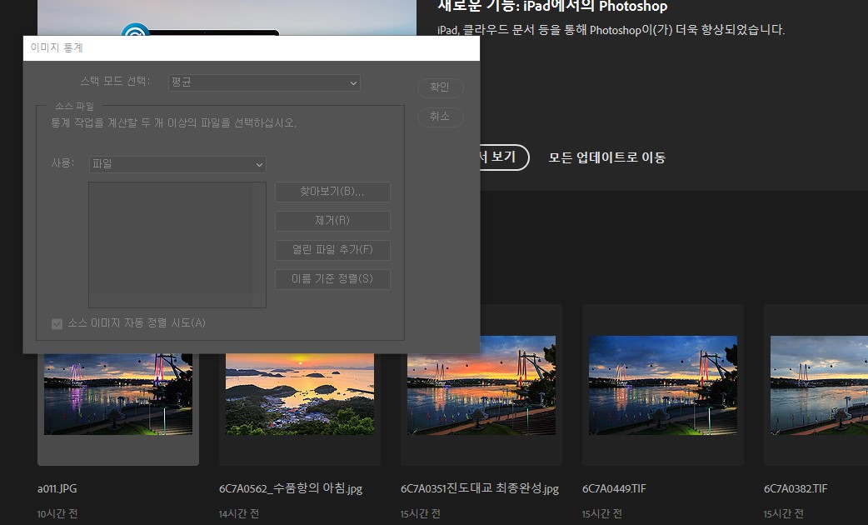Open the a011.JPG recent file thumbnail
Image resolution: width=868 pixels, height=525 pixels.
(x=118, y=394)
